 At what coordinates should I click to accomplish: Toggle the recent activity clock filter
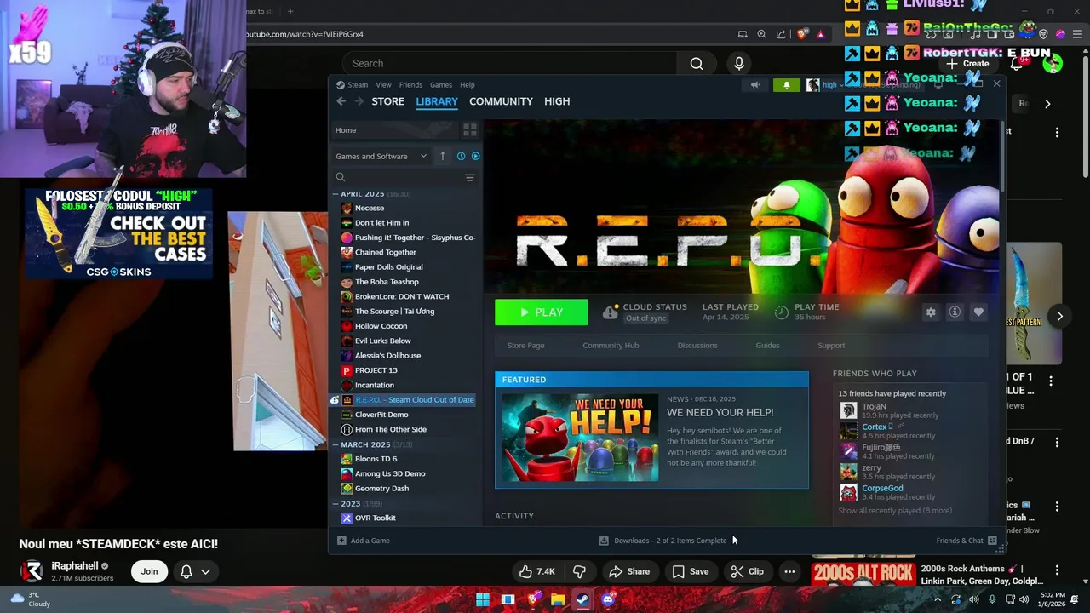click(461, 156)
